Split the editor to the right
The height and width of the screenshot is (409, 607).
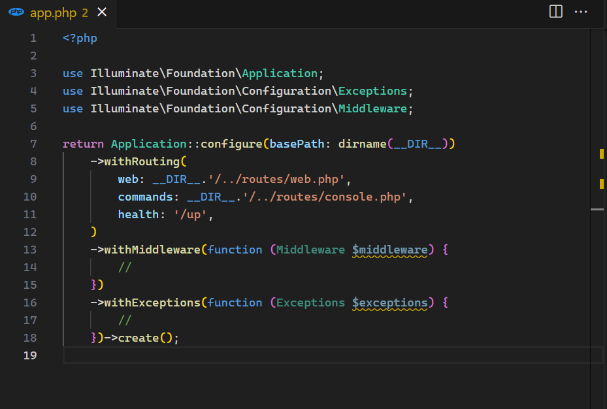click(x=556, y=12)
